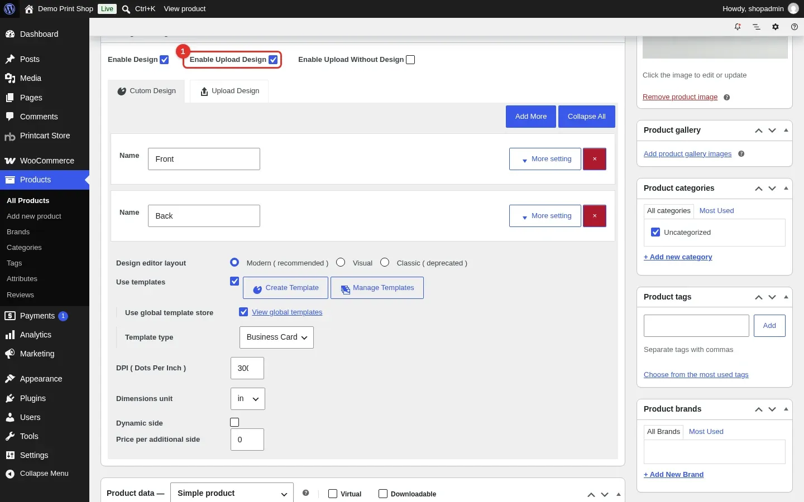The image size is (804, 502).
Task: Check the Virtual product option
Action: pyautogui.click(x=333, y=494)
